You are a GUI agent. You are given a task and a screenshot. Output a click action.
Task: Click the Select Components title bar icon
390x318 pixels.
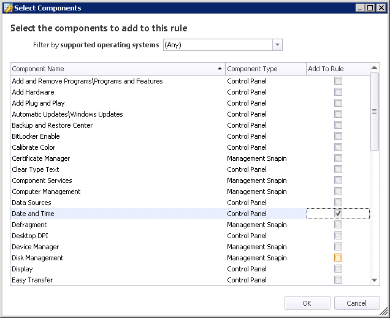(8, 8)
